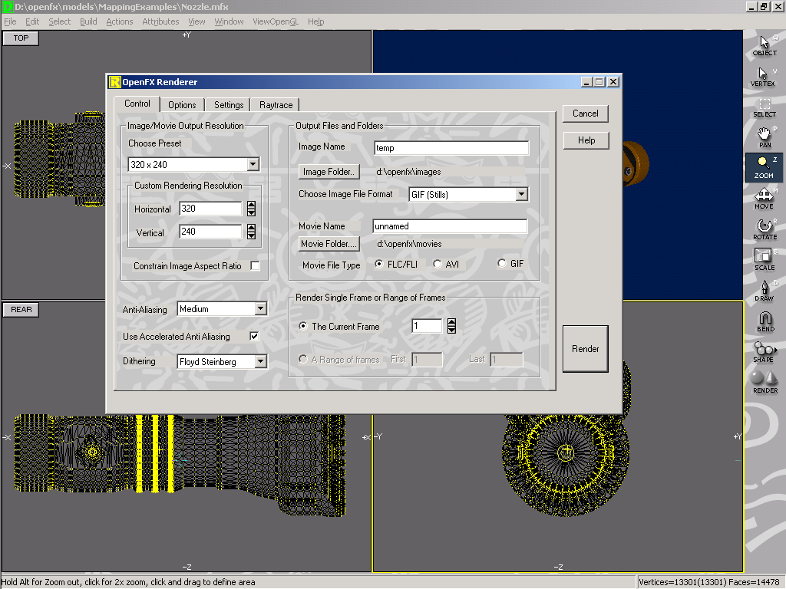Start rendering with the Render button
This screenshot has height=589, width=786.
[x=586, y=349]
